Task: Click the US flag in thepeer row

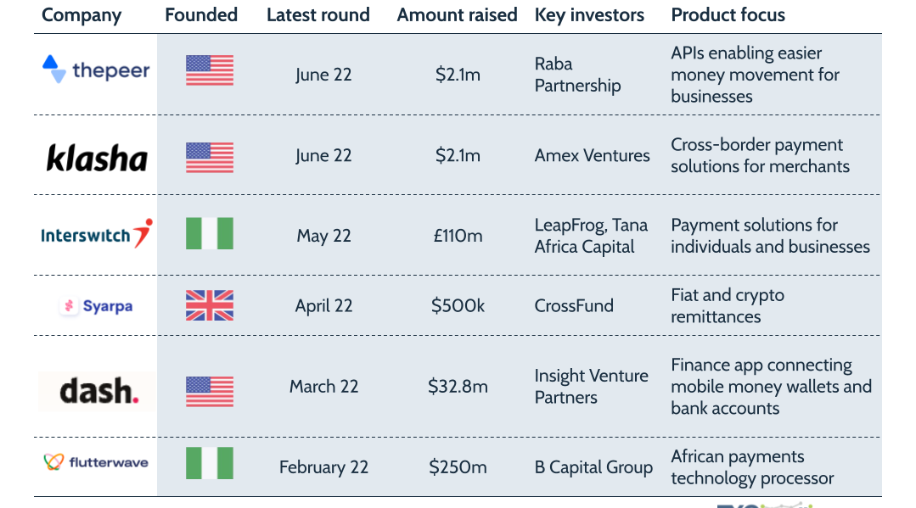Action: point(210,70)
